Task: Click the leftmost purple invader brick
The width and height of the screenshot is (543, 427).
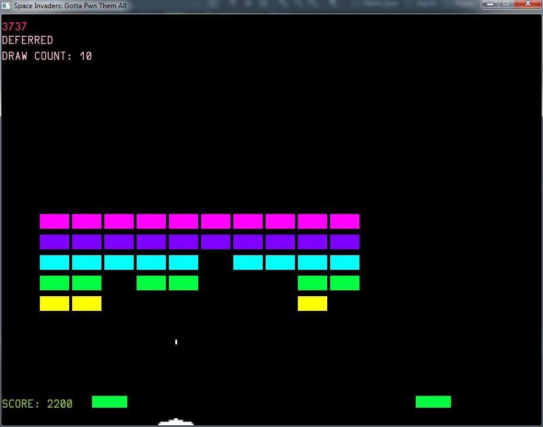Action: [55, 242]
